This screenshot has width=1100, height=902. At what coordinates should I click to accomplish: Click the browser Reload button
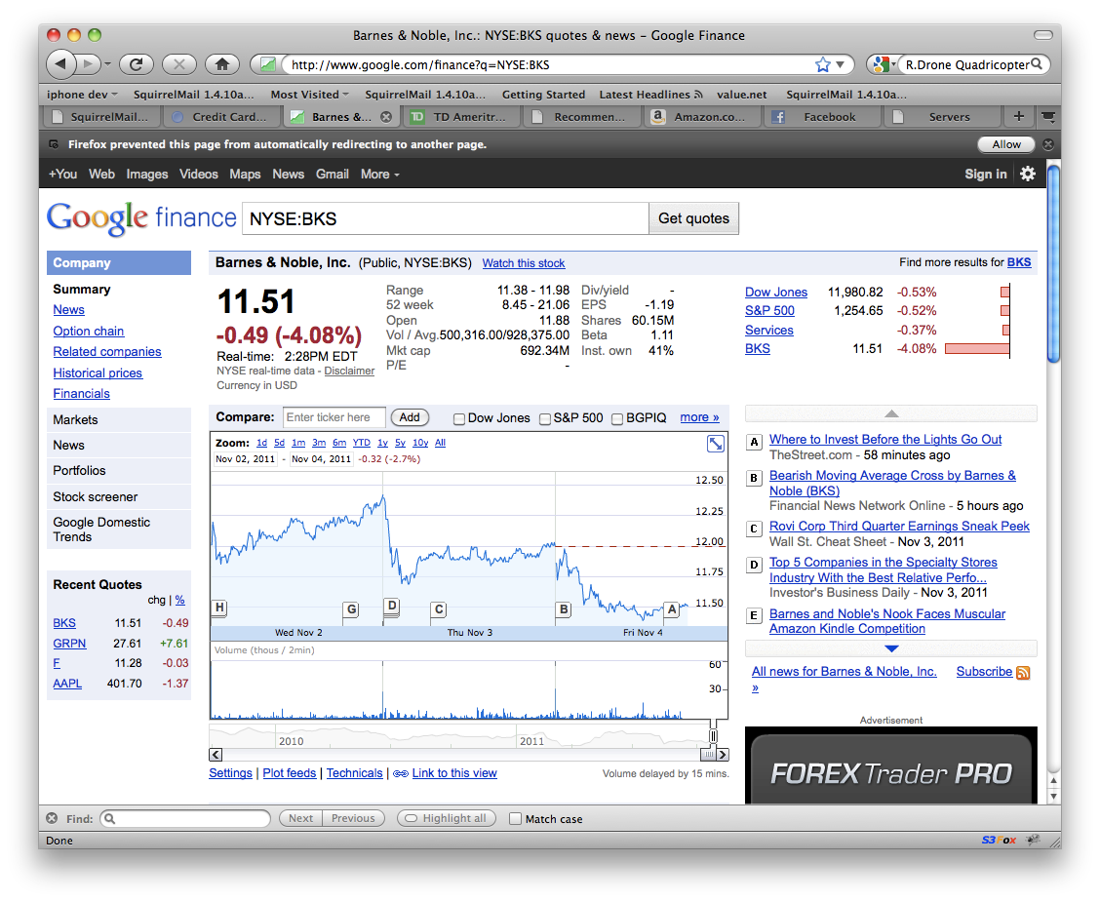click(136, 64)
